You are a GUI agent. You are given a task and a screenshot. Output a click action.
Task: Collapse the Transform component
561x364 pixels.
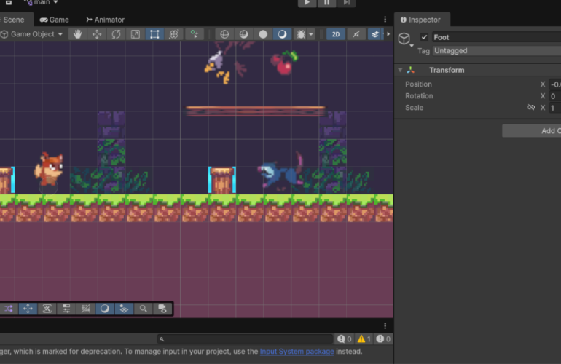point(401,70)
